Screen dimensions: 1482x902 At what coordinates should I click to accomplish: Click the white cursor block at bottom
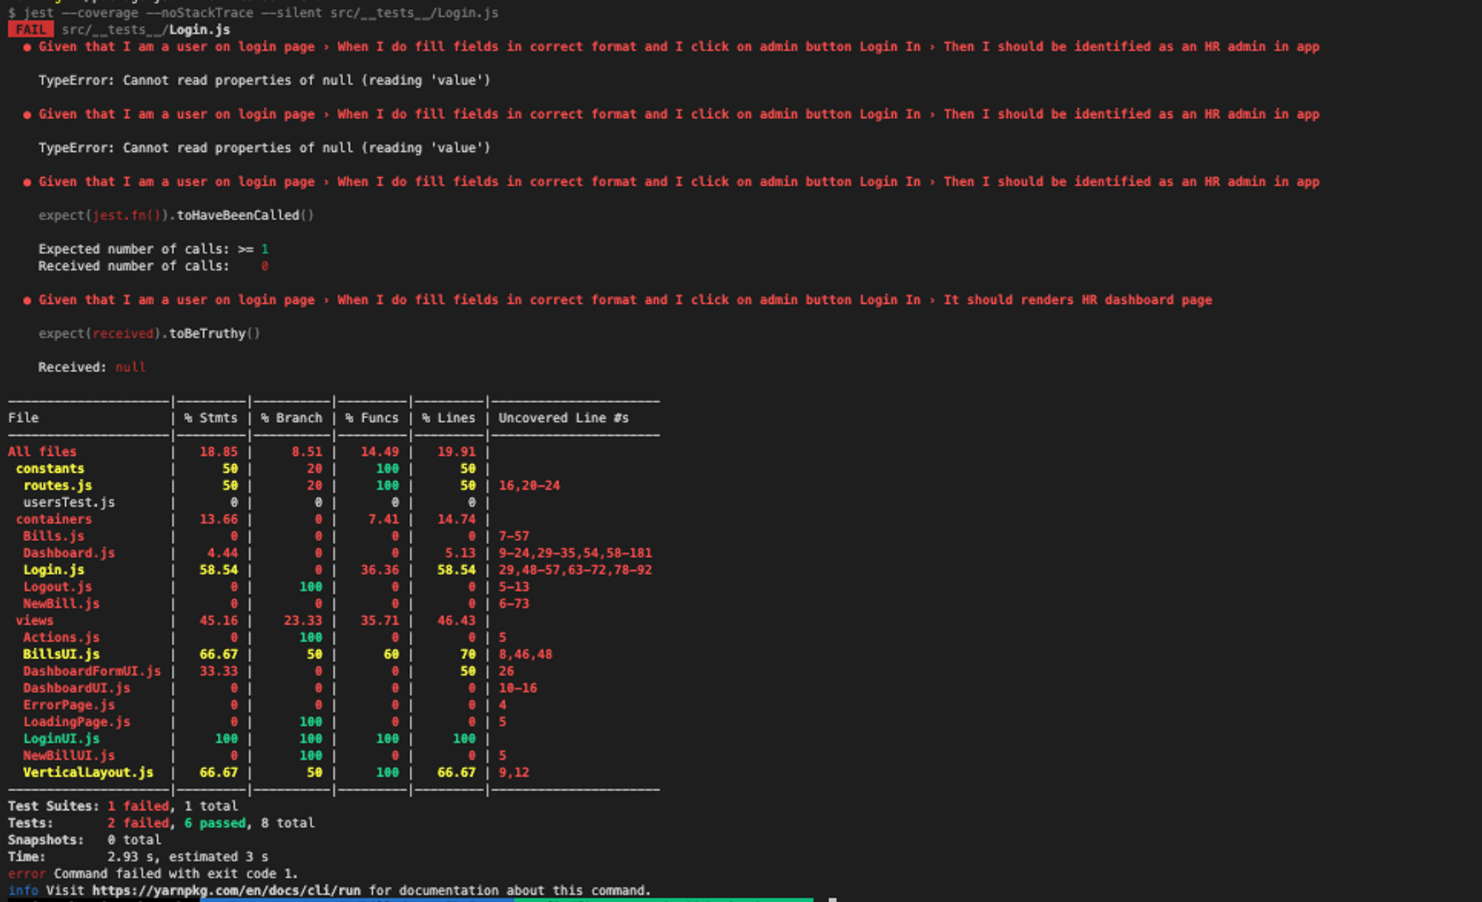coord(832,900)
